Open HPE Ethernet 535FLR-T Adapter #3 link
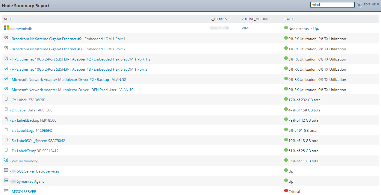Image resolution: width=381 pixels, height=195 pixels. point(79,69)
